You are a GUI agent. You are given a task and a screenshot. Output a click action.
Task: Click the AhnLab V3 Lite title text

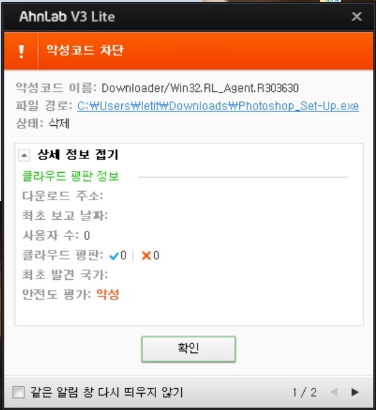tap(67, 17)
